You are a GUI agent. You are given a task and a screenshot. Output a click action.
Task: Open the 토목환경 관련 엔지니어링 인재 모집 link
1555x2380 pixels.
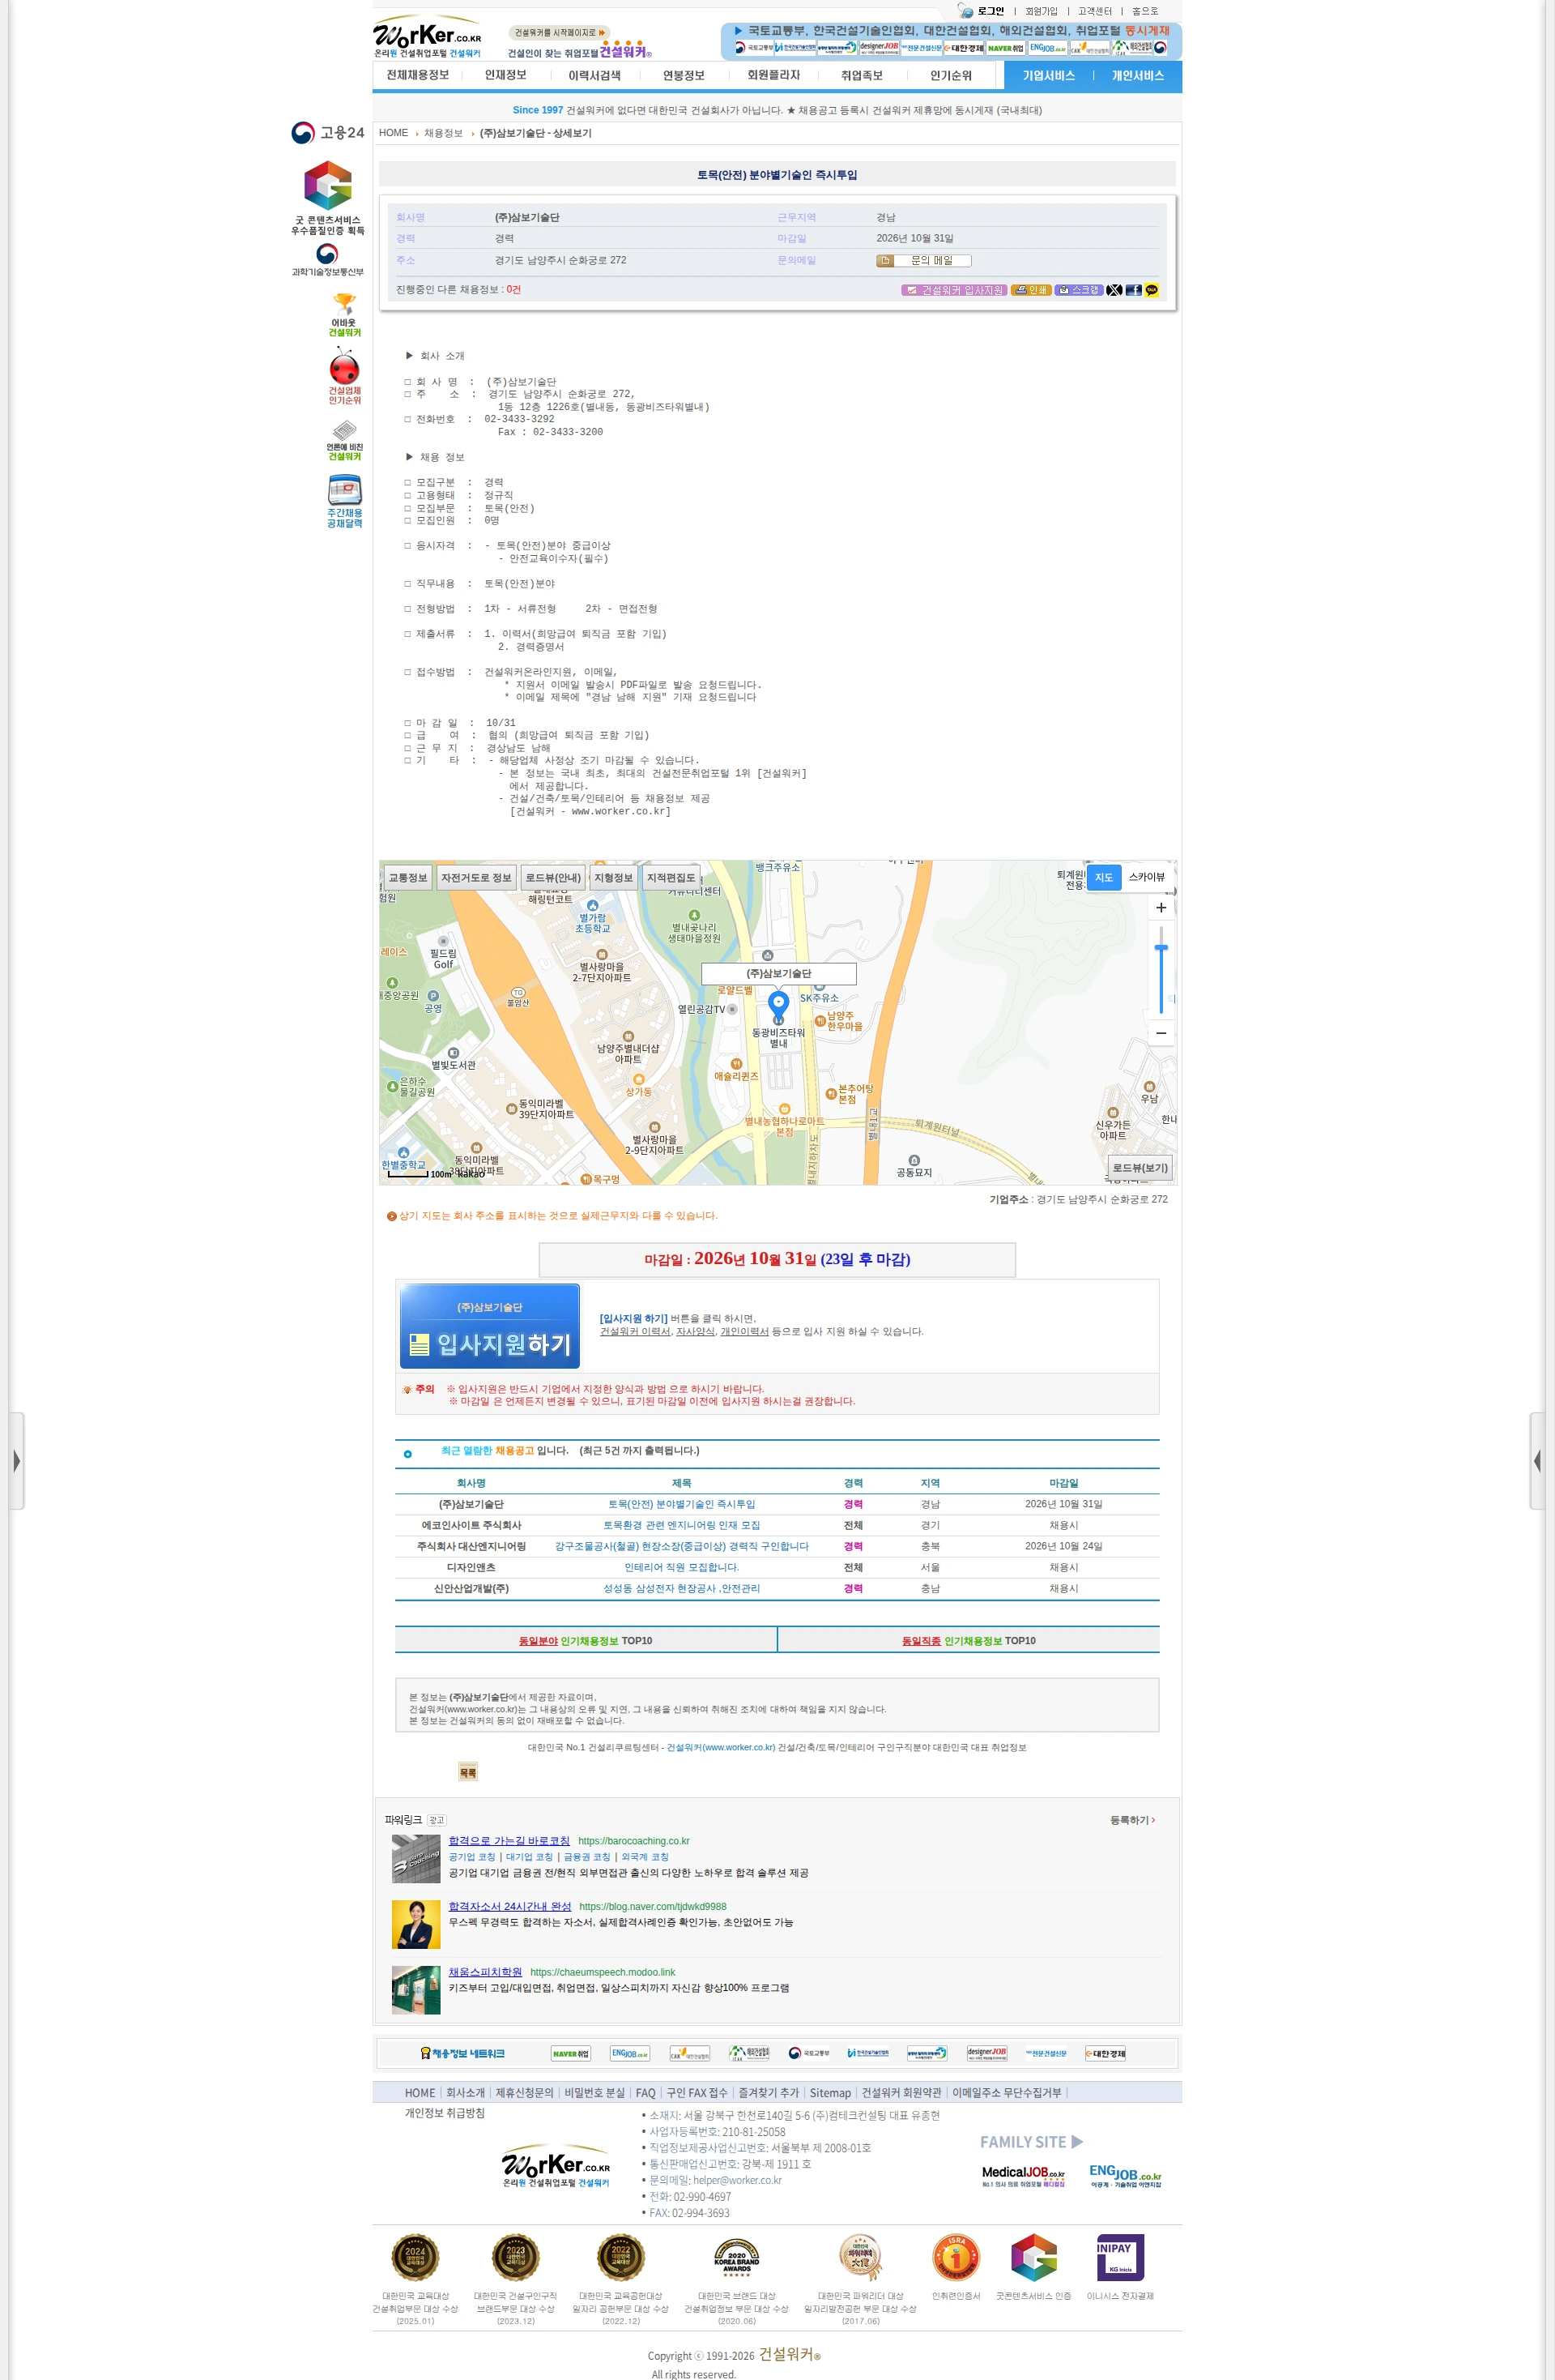pos(682,1525)
